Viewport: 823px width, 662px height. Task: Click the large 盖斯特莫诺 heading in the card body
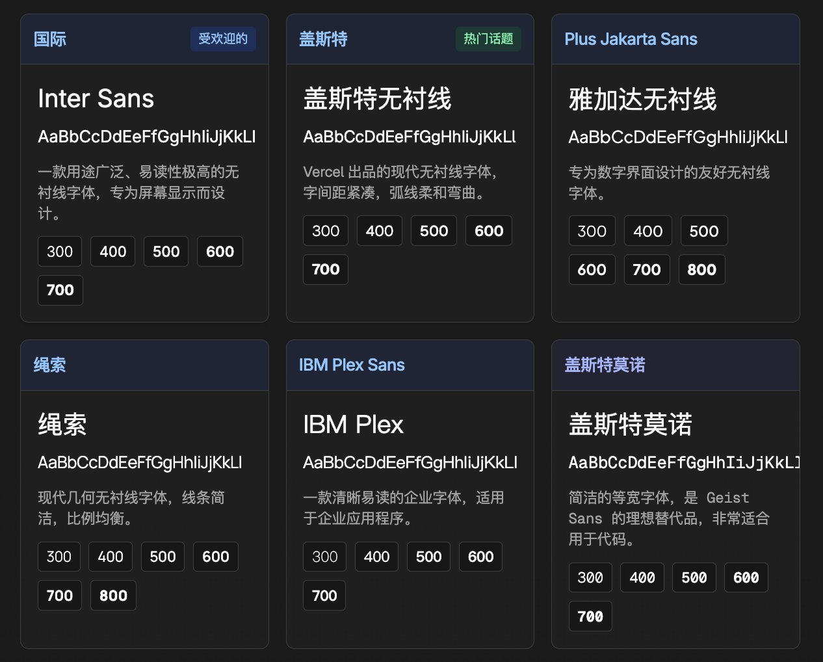630,425
